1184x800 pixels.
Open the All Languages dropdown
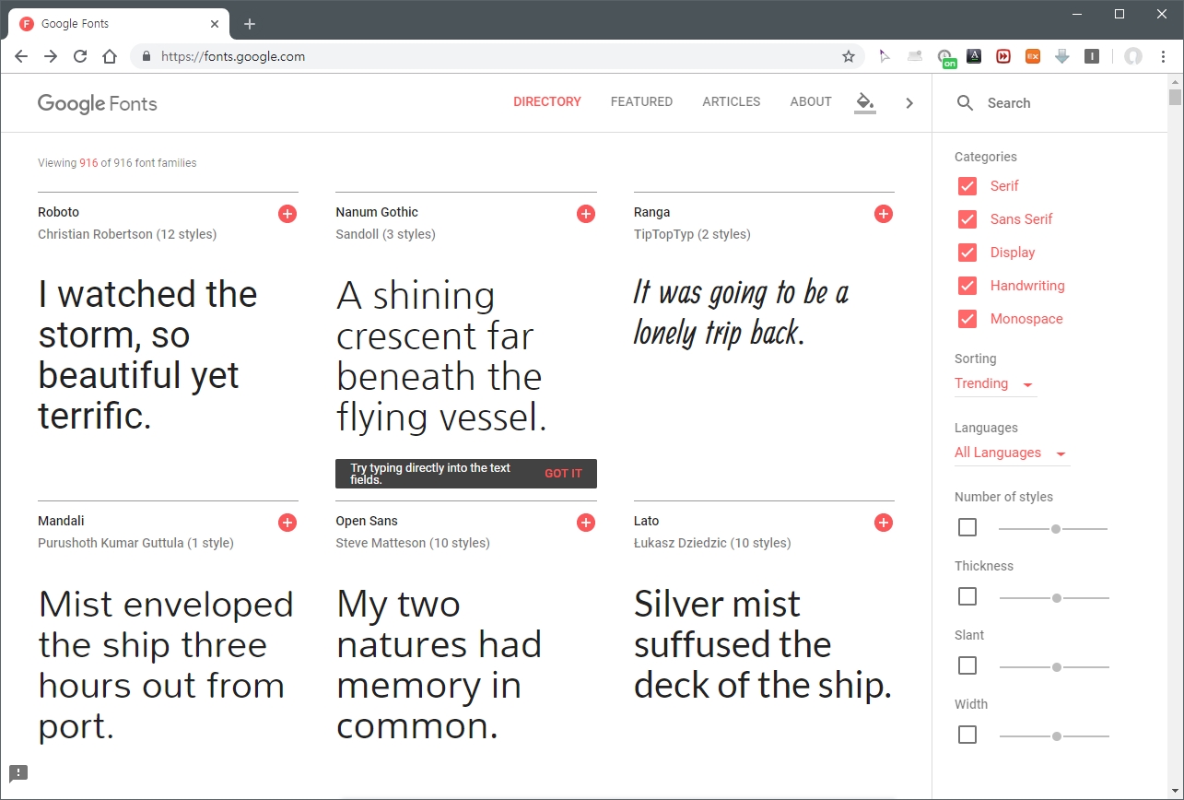click(x=1012, y=453)
